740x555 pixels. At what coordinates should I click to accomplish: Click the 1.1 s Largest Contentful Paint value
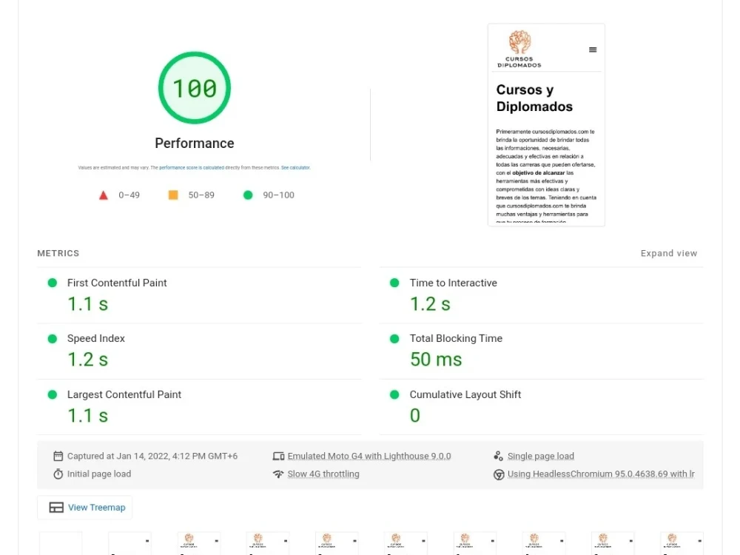[88, 416]
